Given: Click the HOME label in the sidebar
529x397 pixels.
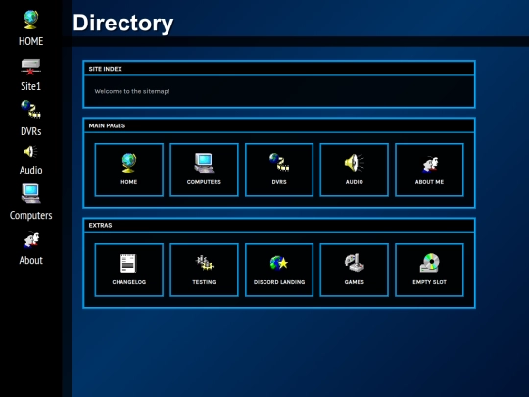Looking at the screenshot, I should click(30, 41).
